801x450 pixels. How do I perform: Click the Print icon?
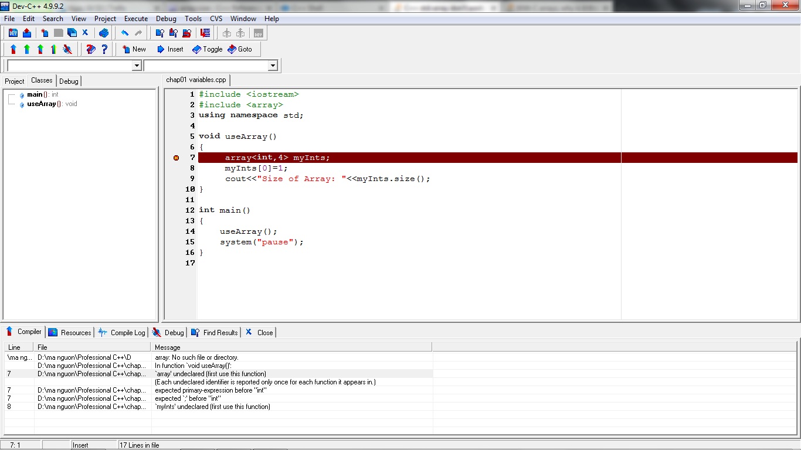[104, 33]
